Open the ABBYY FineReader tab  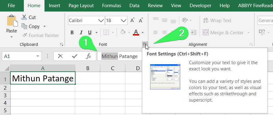[255, 6]
